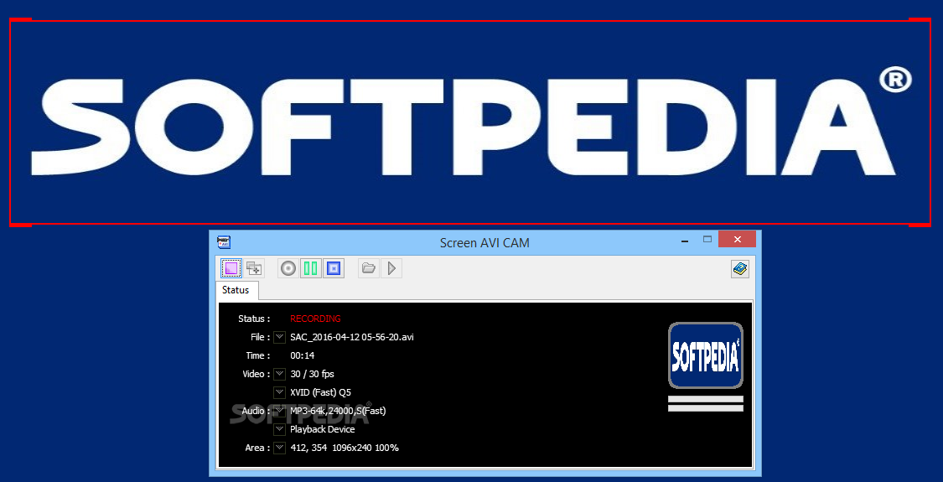Click the 30 / 30 fps value
The width and height of the screenshot is (943, 482).
coord(312,375)
